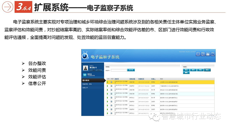Image resolution: width=228 pixels, height=128 pixels.
Task: Select case number 行政许可【2011】字第4号
Action: (x=121, y=110)
